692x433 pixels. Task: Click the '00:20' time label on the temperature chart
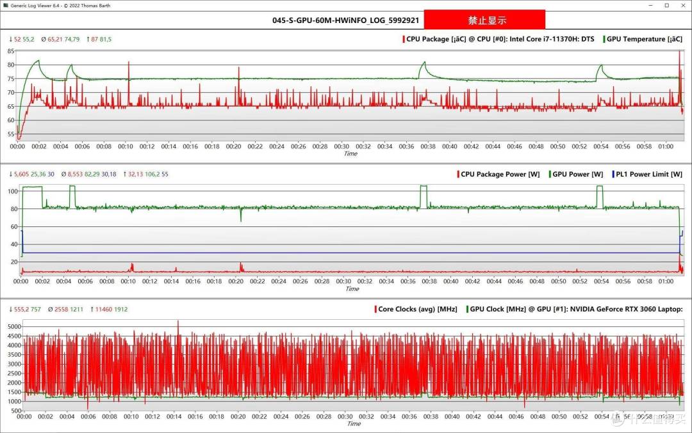coord(233,146)
